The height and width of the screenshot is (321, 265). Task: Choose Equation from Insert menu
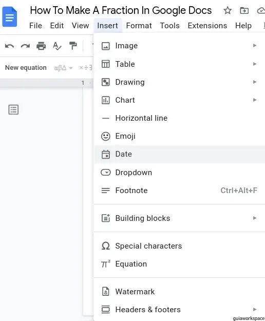pos(179,264)
